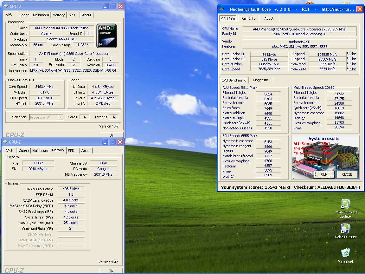The width and height of the screenshot is (365, 274).
Task: Select CPU Benchmark tab in Nuclearus
Action: point(234,80)
